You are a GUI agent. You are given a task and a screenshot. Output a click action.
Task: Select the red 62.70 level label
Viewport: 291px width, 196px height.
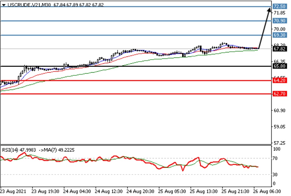tap(280, 94)
